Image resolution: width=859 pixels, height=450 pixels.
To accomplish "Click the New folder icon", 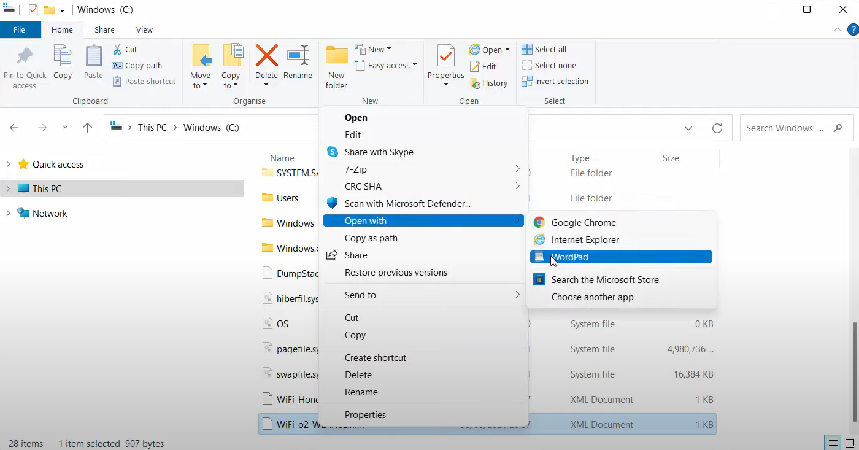I will click(336, 56).
